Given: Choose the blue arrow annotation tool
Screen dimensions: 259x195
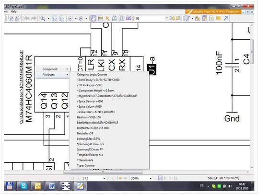Looking at the screenshot, I should click(226, 18).
